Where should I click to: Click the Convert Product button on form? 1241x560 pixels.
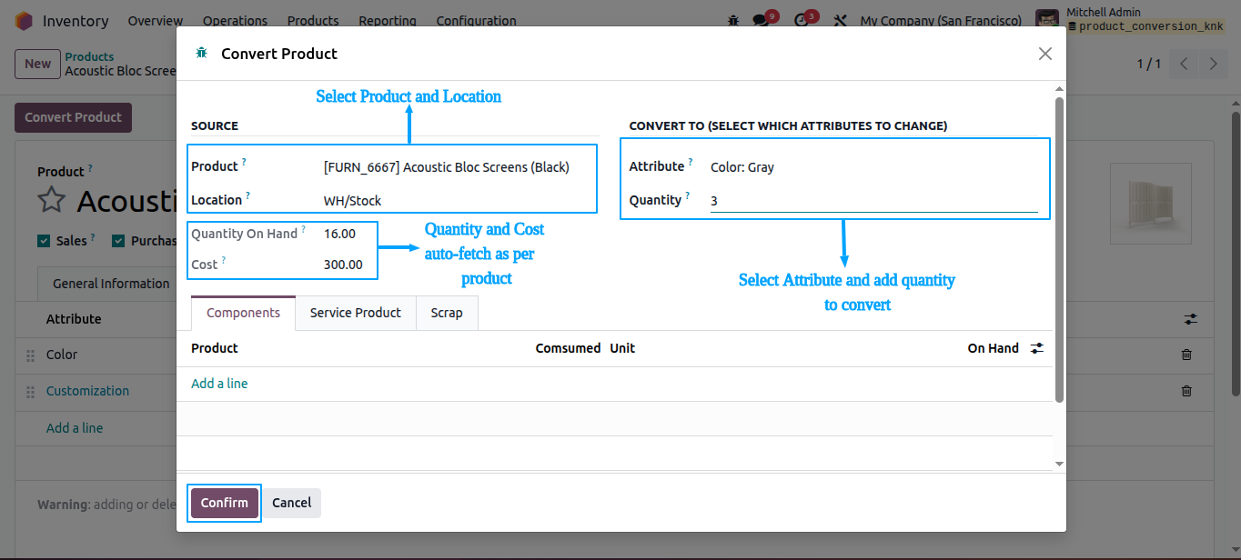(73, 117)
